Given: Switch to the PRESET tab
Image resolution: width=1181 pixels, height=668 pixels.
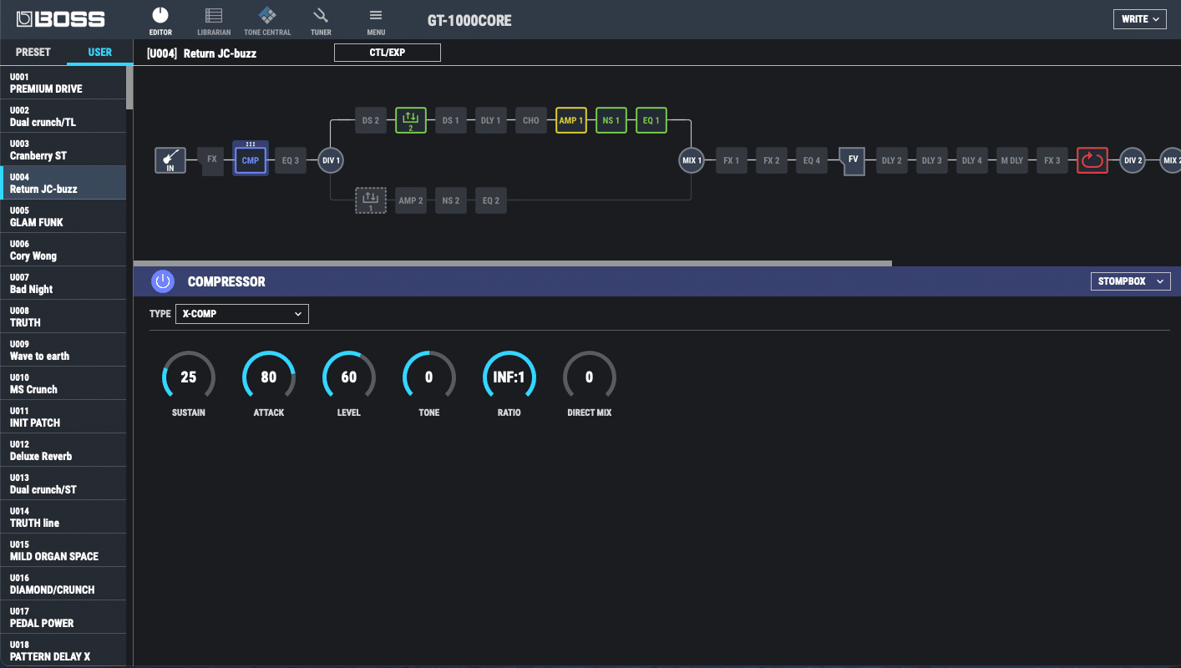Looking at the screenshot, I should pos(33,52).
